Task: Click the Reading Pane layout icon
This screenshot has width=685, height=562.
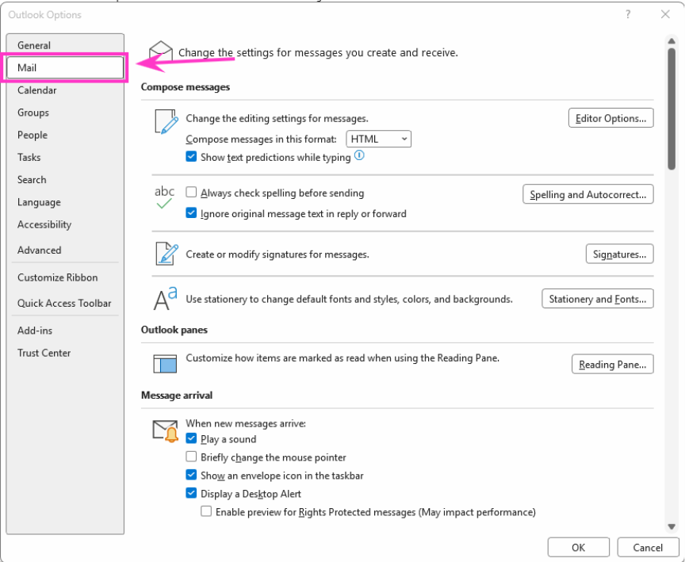Action: [165, 363]
